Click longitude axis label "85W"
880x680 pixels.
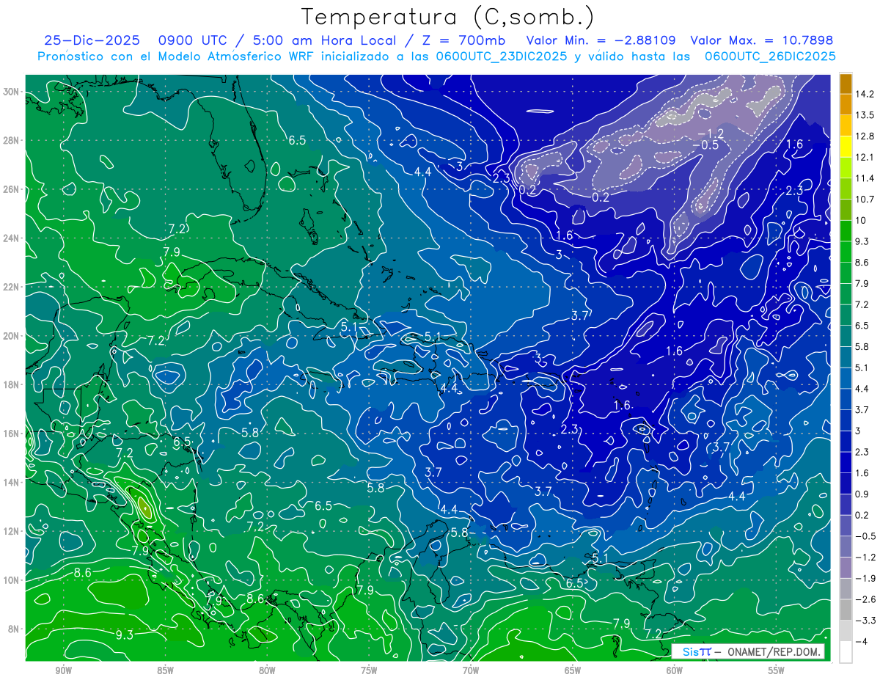pyautogui.click(x=165, y=670)
